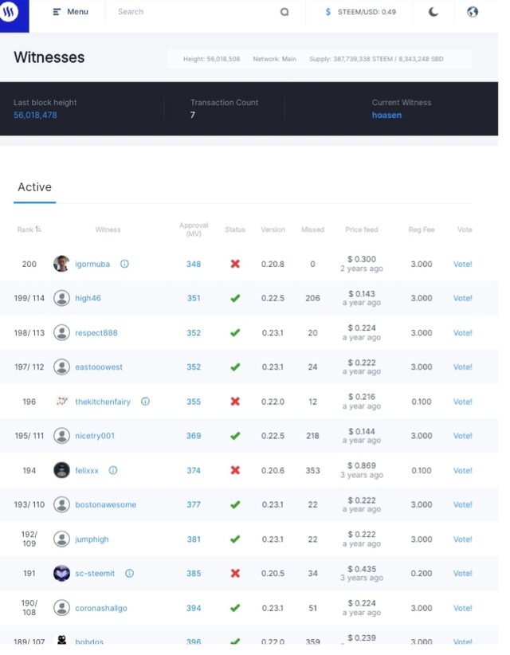Viewport: 510px width, 655px height.
Task: Open the Menu hamburger icon
Action: (x=57, y=12)
